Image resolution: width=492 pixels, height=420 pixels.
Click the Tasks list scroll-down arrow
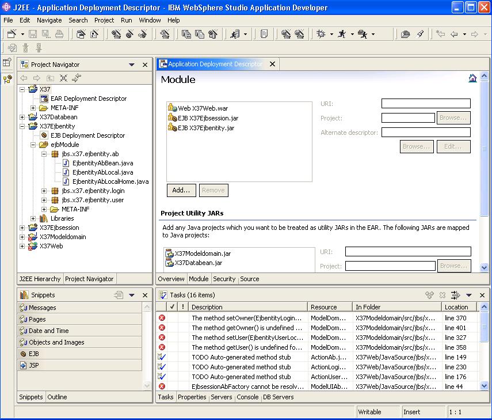tap(484, 386)
